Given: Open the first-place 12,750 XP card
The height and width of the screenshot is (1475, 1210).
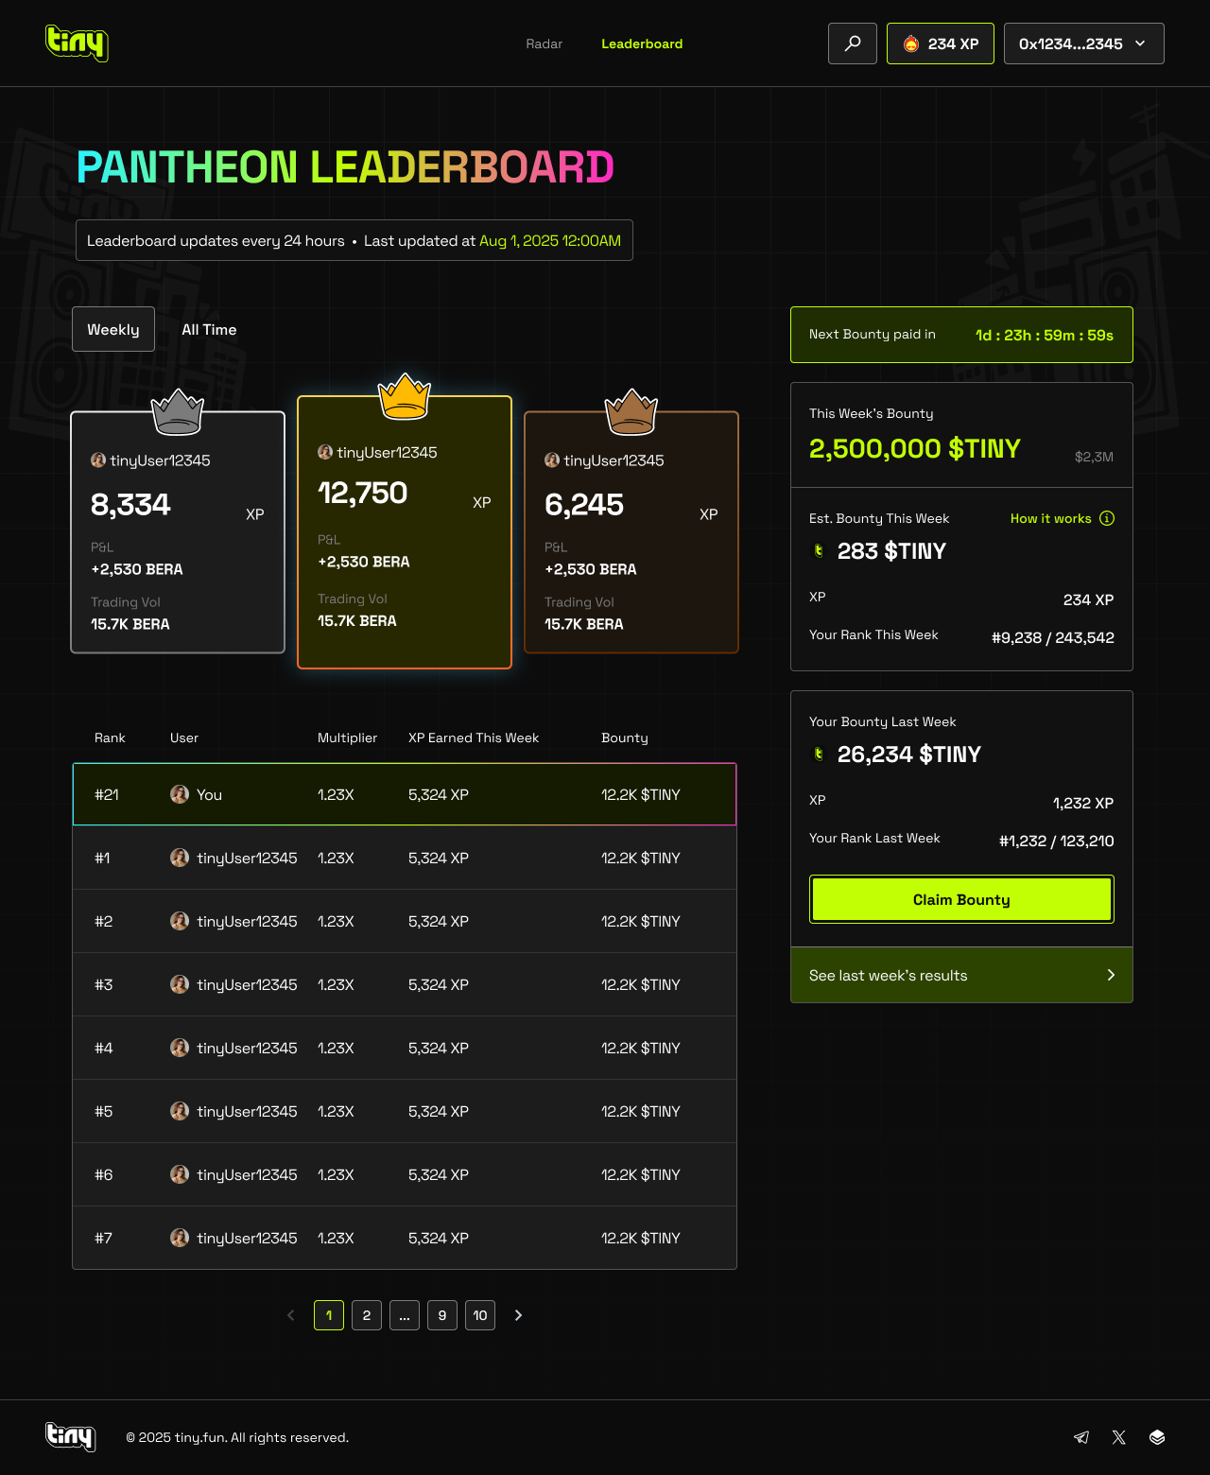Looking at the screenshot, I should coord(405,532).
